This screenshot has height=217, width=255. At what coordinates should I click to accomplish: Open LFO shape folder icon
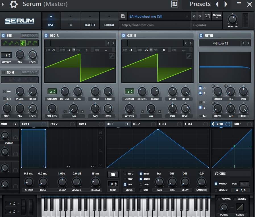click(113, 175)
